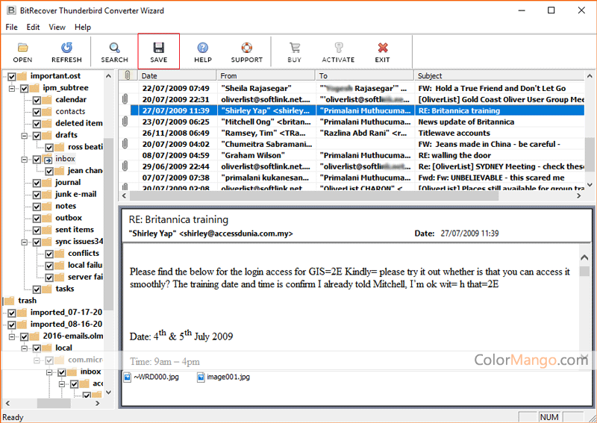Click folder tree scroll down arrow

pyautogui.click(x=108, y=392)
